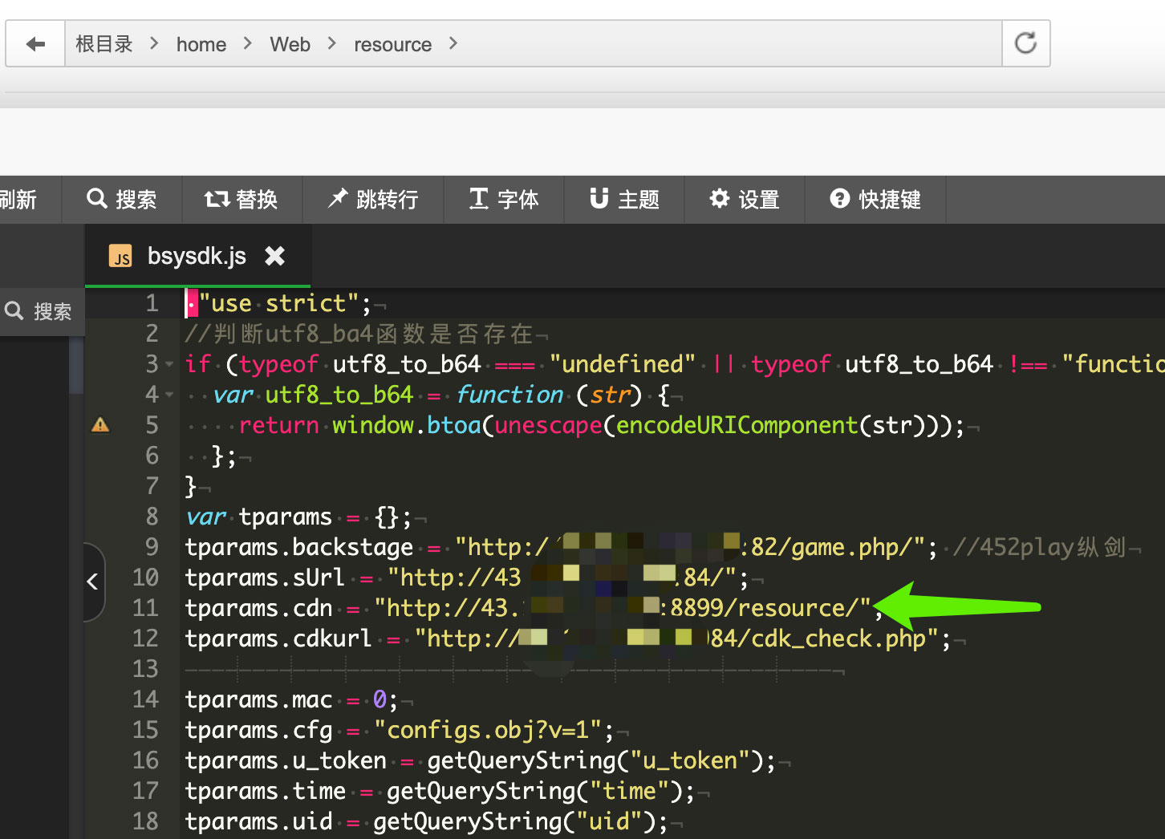Click the 刷新 refresh toolbar button
The width and height of the screenshot is (1165, 839).
tap(19, 199)
